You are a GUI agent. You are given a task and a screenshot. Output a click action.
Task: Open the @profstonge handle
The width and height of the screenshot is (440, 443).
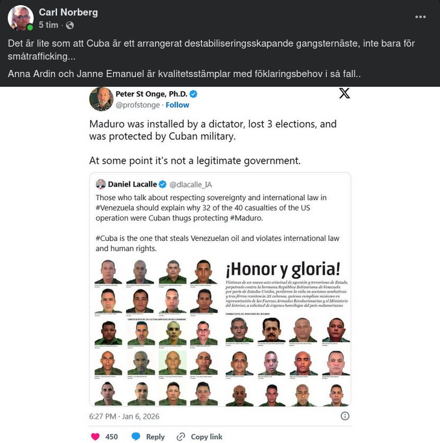pyautogui.click(x=138, y=105)
